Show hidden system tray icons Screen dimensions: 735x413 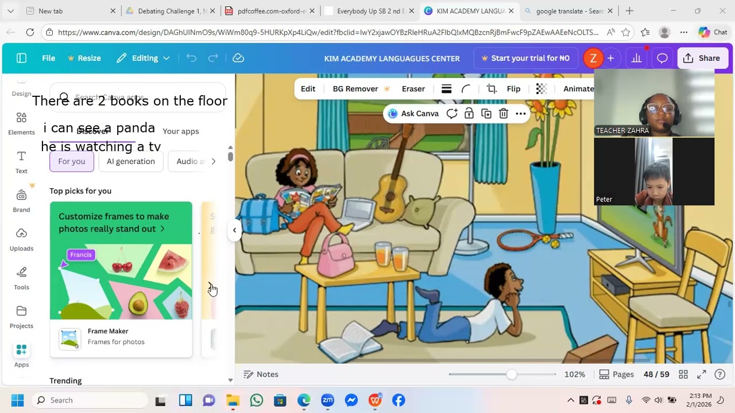pos(570,400)
